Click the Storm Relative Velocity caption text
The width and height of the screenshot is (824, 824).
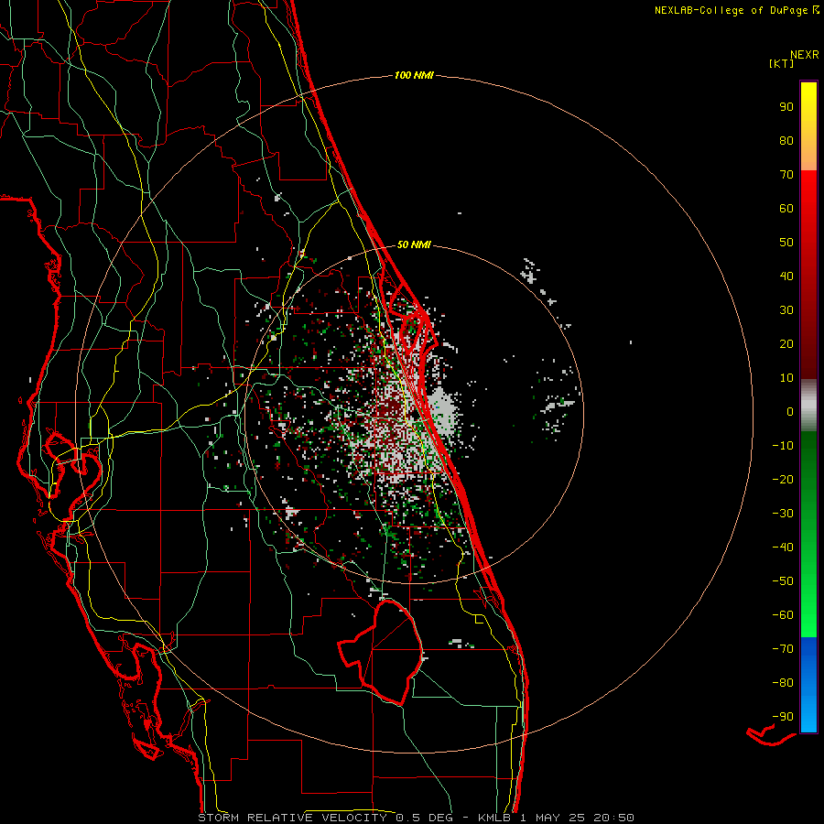pyautogui.click(x=416, y=818)
